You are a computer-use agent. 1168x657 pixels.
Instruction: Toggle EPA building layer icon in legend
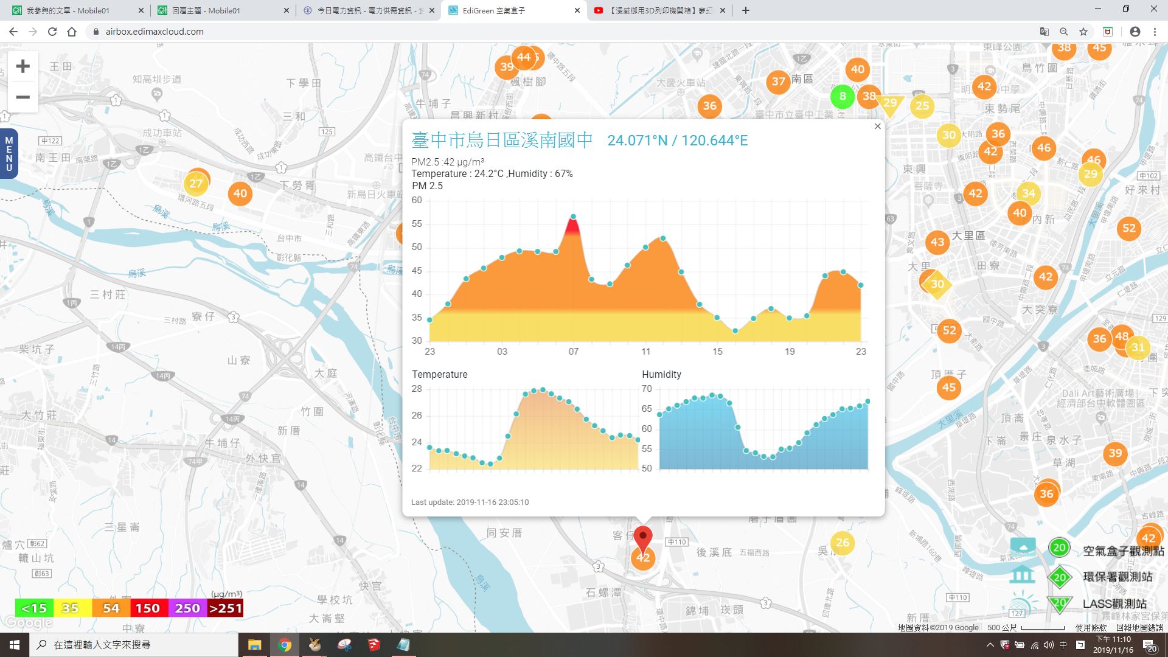tap(1022, 574)
